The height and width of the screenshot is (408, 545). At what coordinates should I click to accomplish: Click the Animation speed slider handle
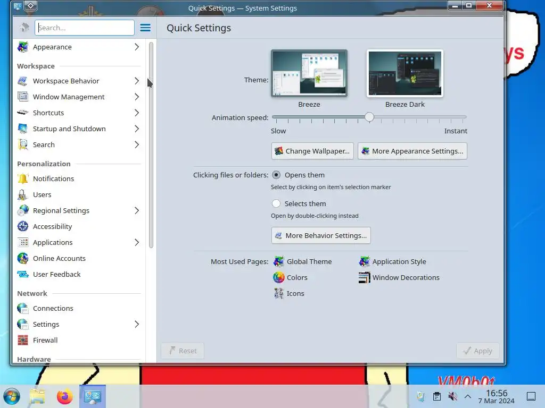[x=369, y=117]
